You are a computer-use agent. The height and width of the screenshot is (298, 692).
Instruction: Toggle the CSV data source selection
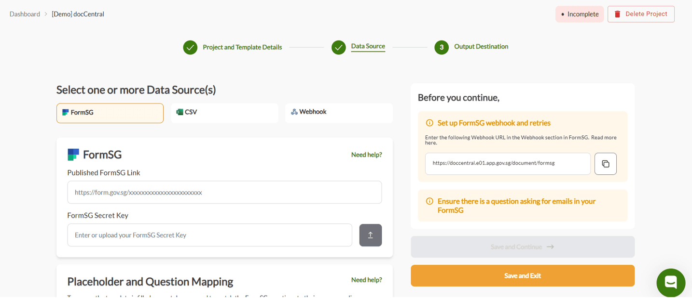click(x=224, y=113)
